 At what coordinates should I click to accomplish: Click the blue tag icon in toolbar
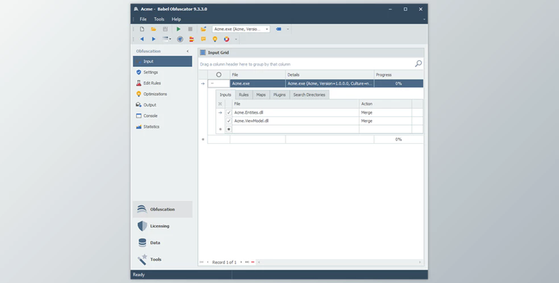279,29
